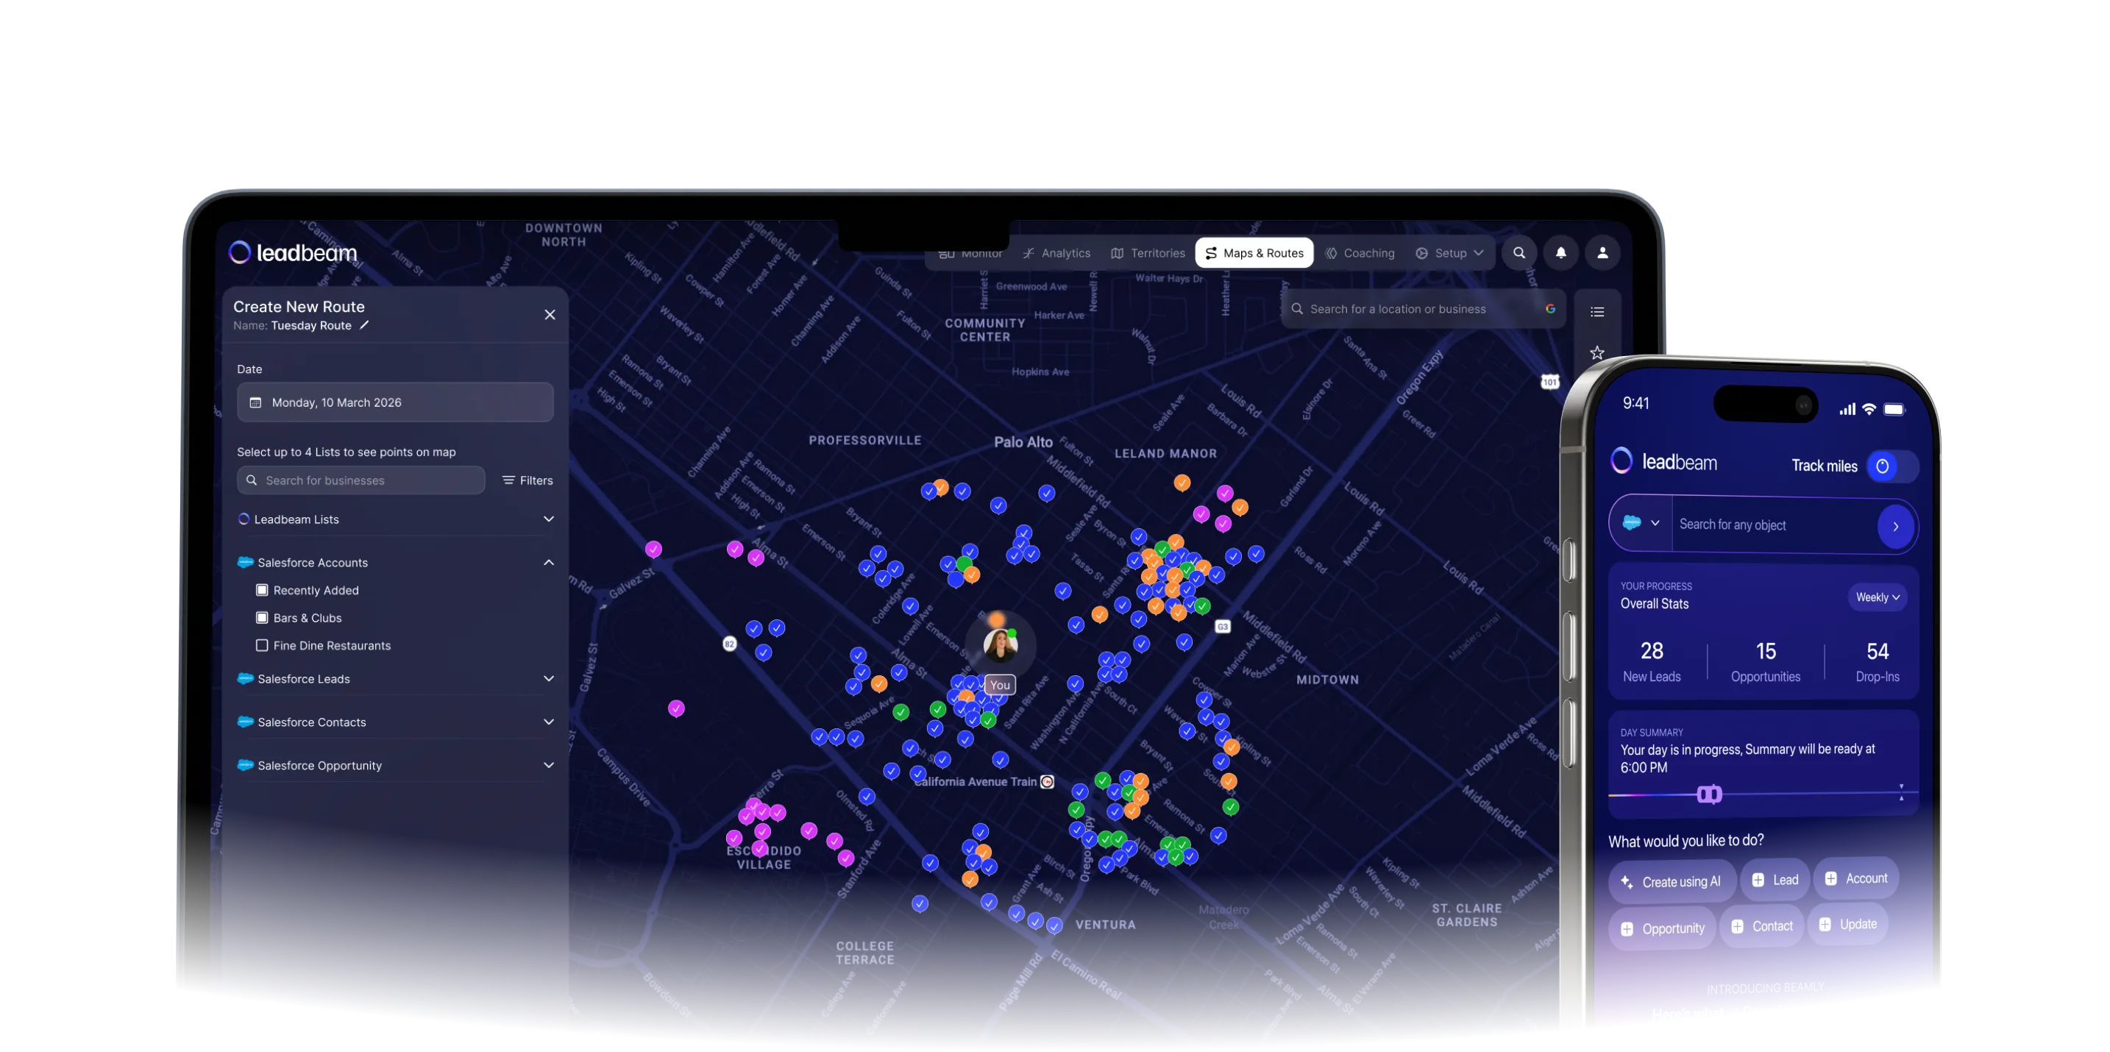This screenshot has width=2110, height=1052.
Task: Click the star favorites icon on map
Action: click(x=1596, y=353)
